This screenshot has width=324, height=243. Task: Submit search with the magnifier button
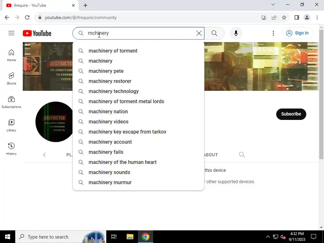pos(214,33)
